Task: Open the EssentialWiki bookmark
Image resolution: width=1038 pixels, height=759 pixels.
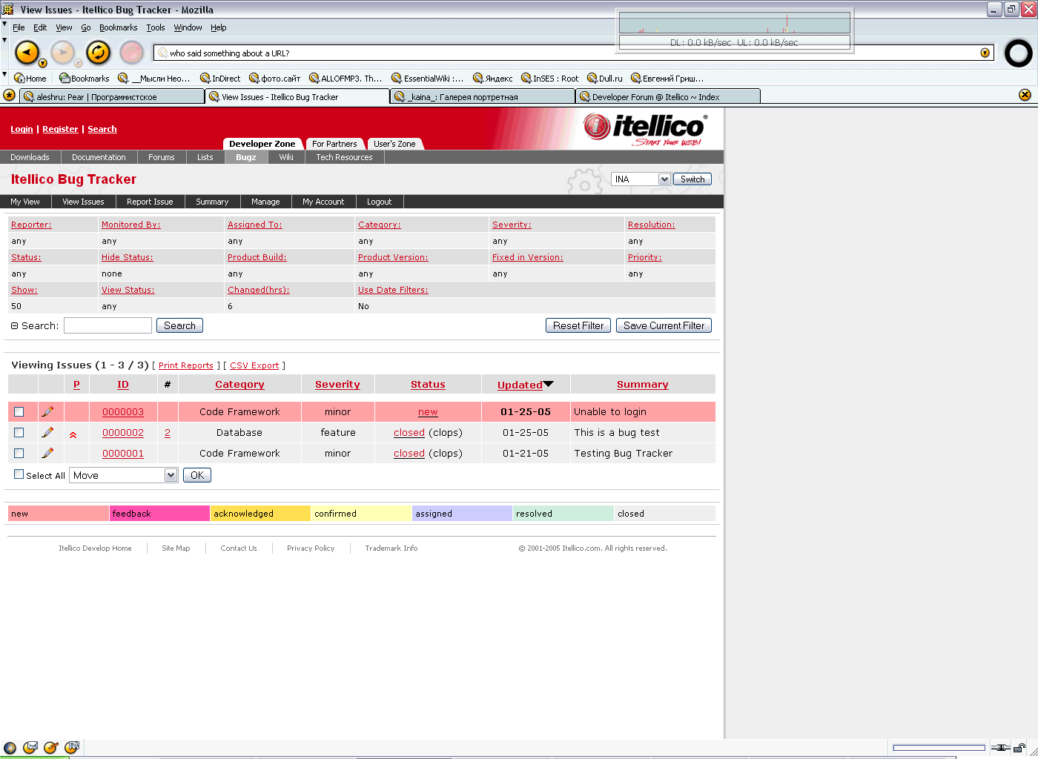Action: 428,78
